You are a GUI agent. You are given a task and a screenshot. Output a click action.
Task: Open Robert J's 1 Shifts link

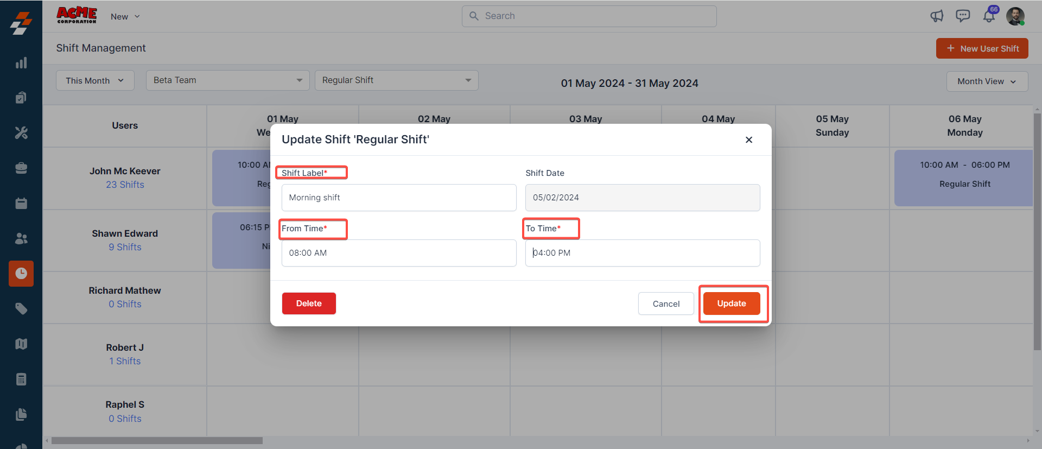125,361
